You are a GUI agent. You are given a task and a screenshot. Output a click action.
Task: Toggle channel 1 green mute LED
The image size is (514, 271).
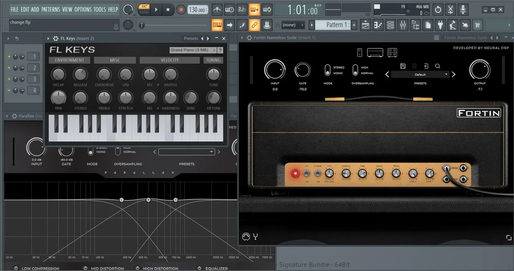(9, 56)
